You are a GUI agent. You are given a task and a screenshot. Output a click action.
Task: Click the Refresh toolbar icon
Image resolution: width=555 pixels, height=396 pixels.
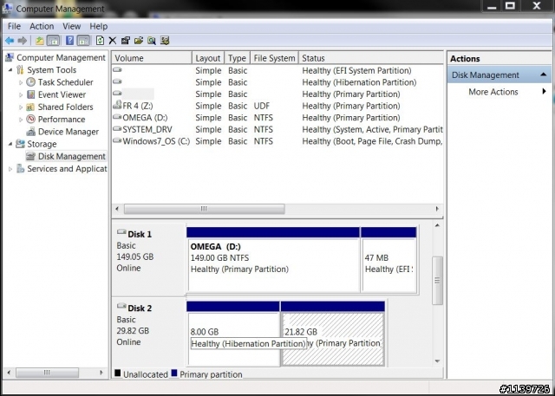(x=100, y=41)
